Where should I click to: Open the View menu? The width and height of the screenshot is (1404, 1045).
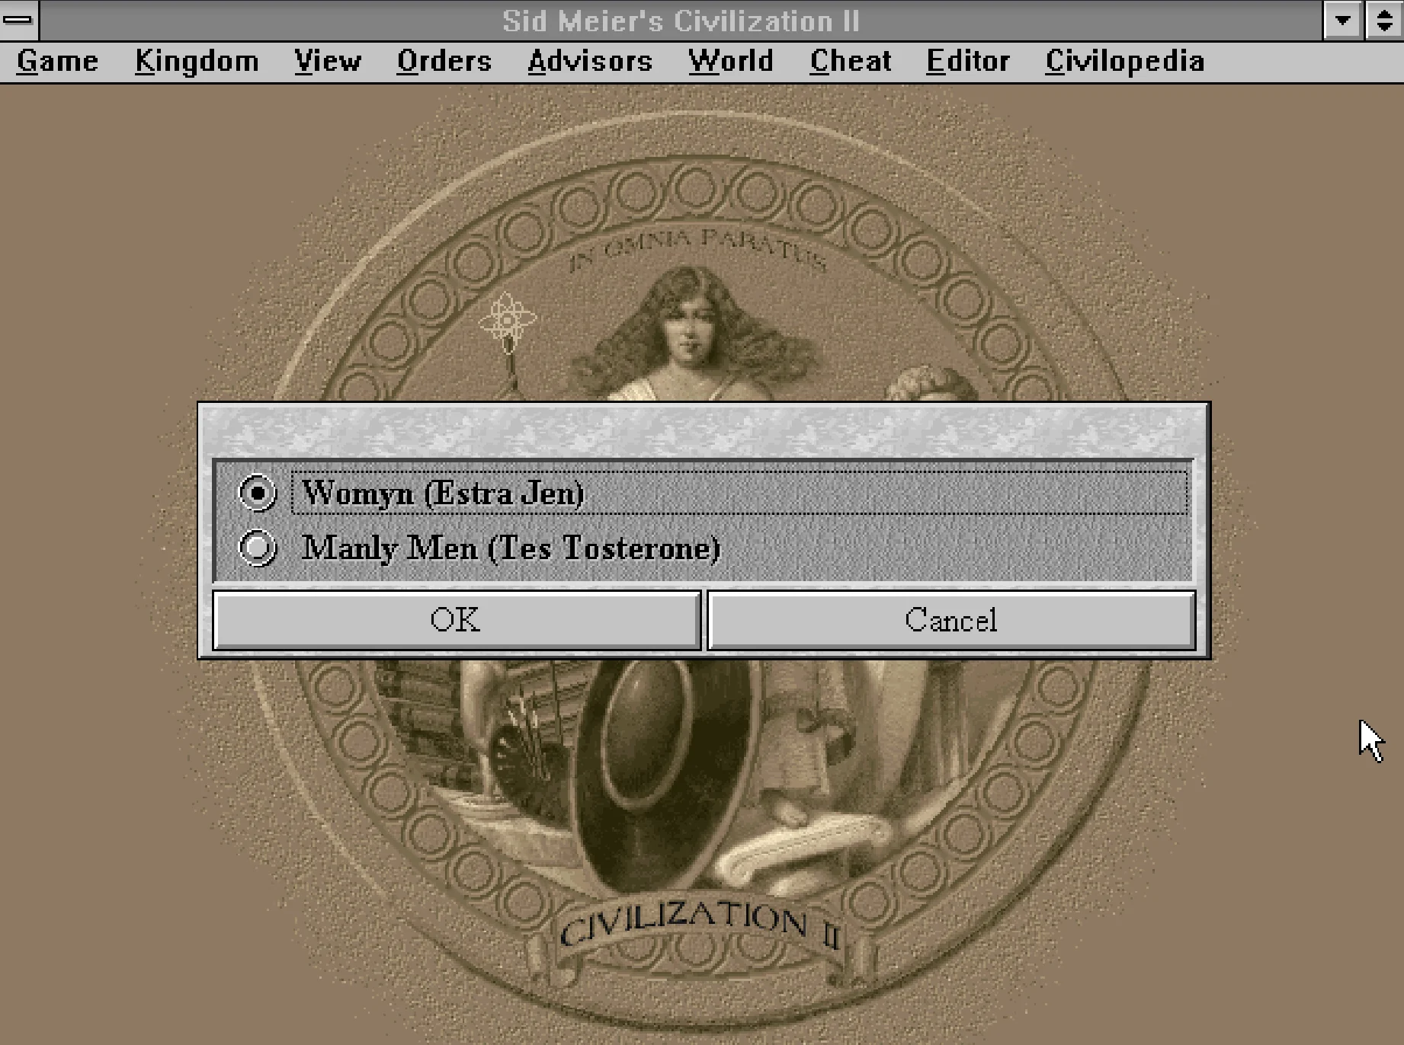[328, 61]
